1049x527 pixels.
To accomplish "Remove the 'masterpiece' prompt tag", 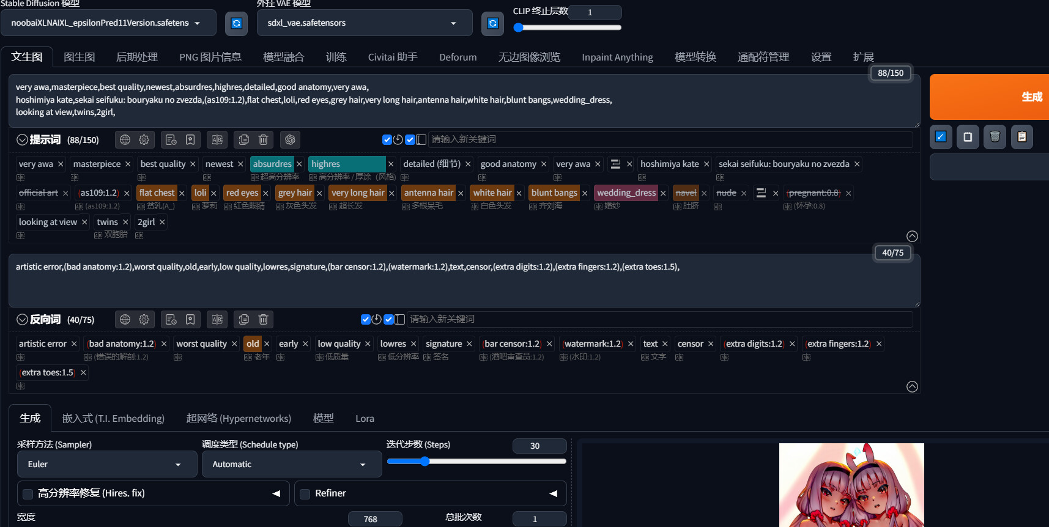I will point(128,164).
